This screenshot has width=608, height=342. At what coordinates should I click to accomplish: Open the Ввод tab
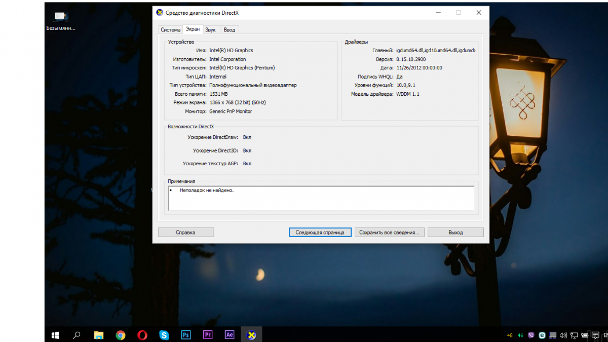(x=230, y=30)
